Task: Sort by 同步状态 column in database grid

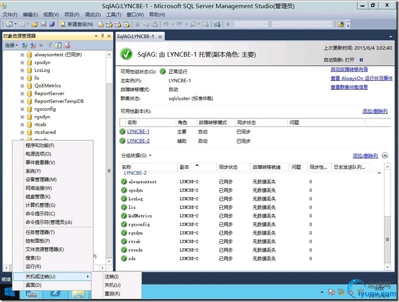Action: coord(234,167)
